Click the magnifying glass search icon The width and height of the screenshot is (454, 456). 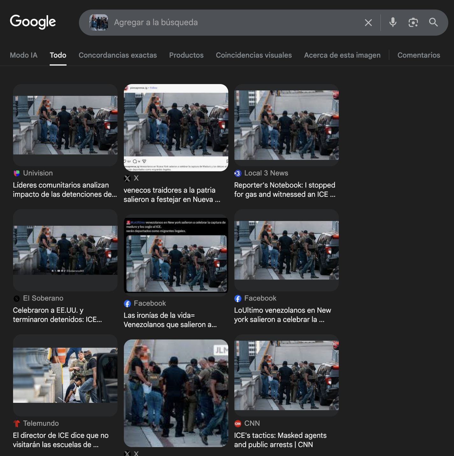433,22
